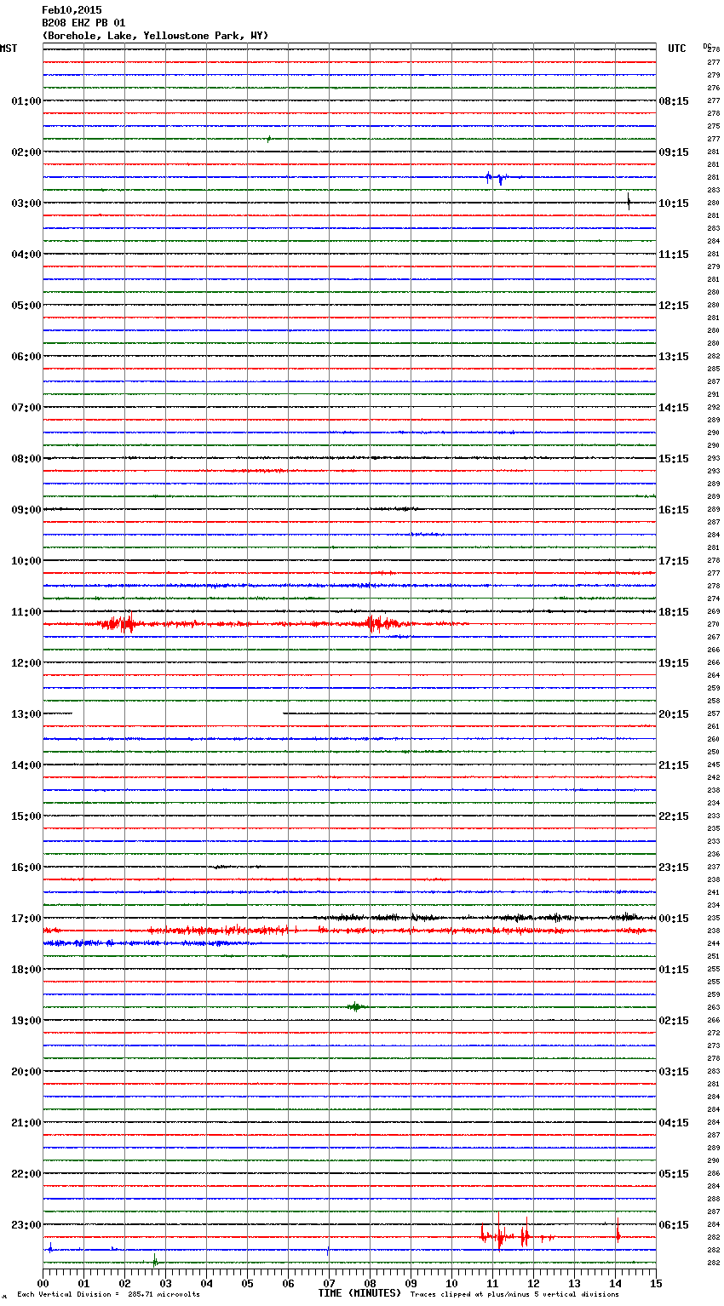Click the green blip near minute 2.7 at 23:45
Screen dimensions: 724x1306
[x=154, y=1262]
